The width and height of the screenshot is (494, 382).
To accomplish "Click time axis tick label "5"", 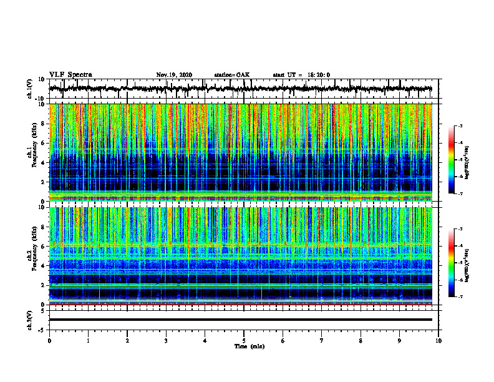I will tap(244, 341).
